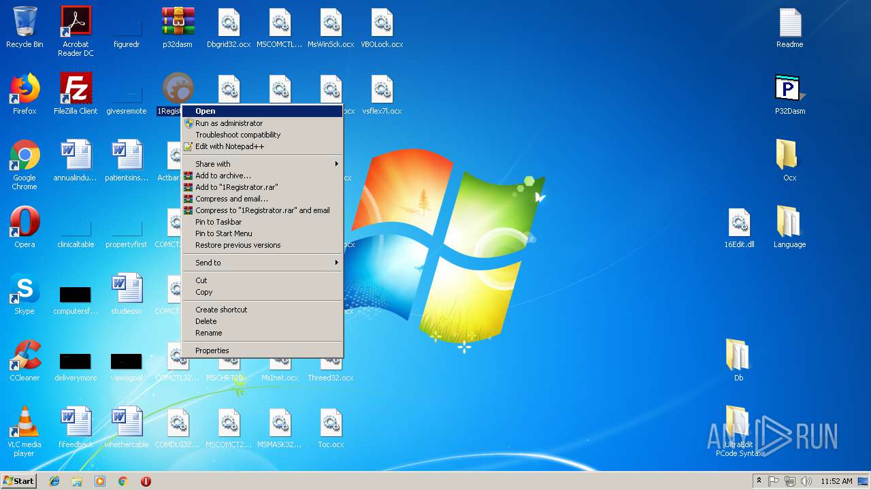Select the deliverymore desktop icon

click(76, 361)
